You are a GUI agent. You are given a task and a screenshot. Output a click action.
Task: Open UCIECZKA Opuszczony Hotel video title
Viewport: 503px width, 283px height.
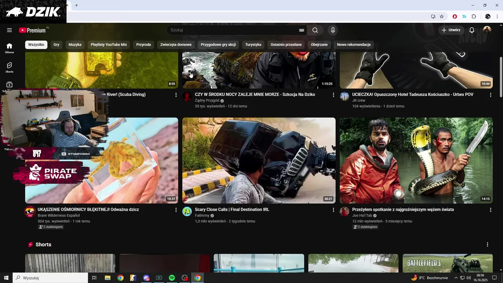pyautogui.click(x=413, y=94)
